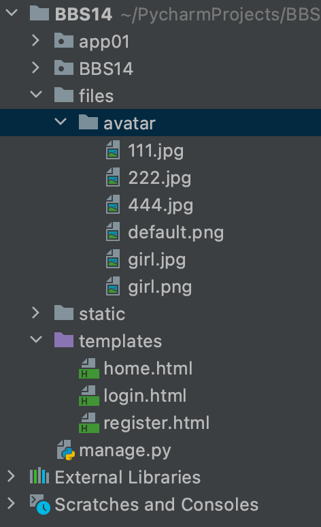Screen dimensions: 321x527
Task: Click the HTML icon of register.html
Action: (89, 423)
